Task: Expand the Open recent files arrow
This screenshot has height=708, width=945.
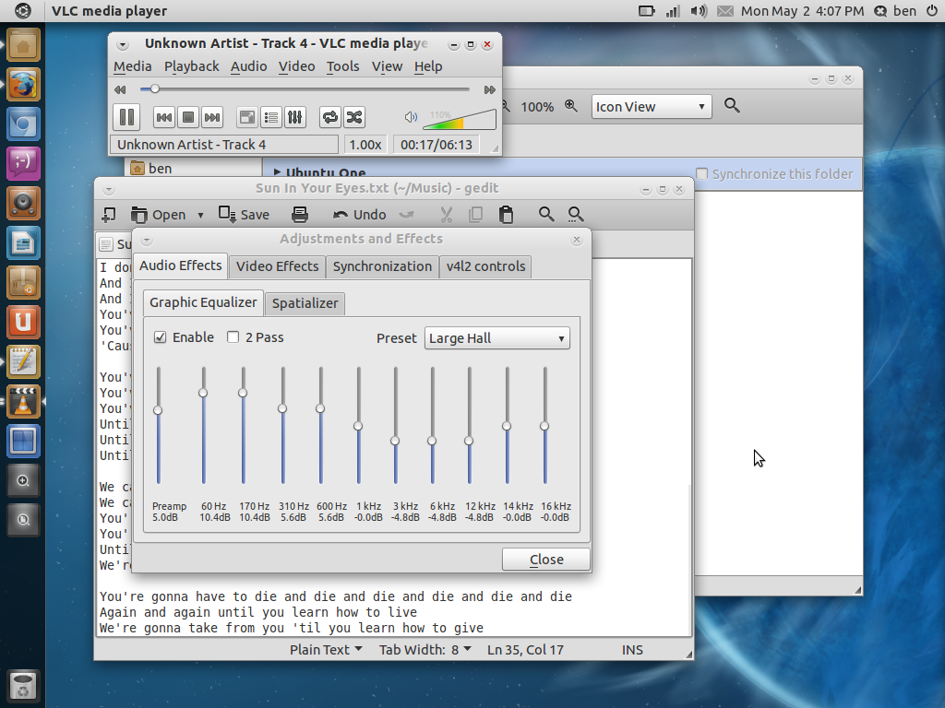Action: pos(200,215)
